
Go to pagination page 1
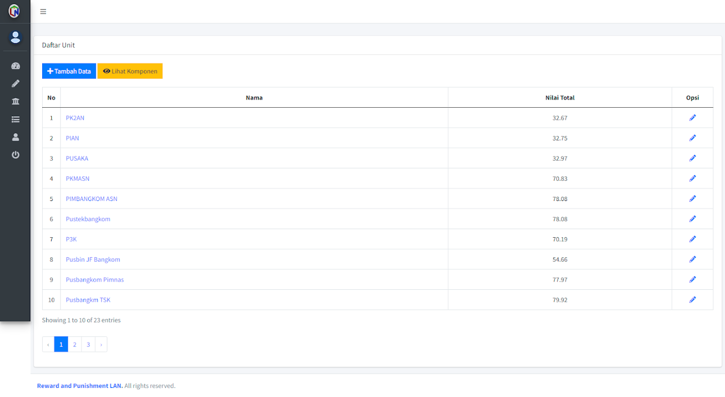pyautogui.click(x=61, y=344)
